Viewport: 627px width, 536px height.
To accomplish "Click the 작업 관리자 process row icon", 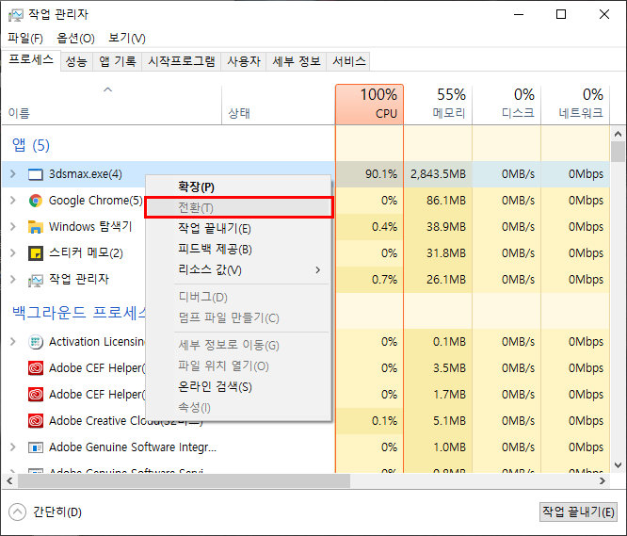I will 35,280.
